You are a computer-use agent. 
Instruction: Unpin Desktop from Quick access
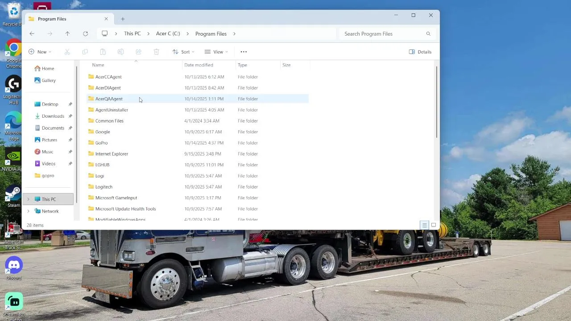[70, 104]
